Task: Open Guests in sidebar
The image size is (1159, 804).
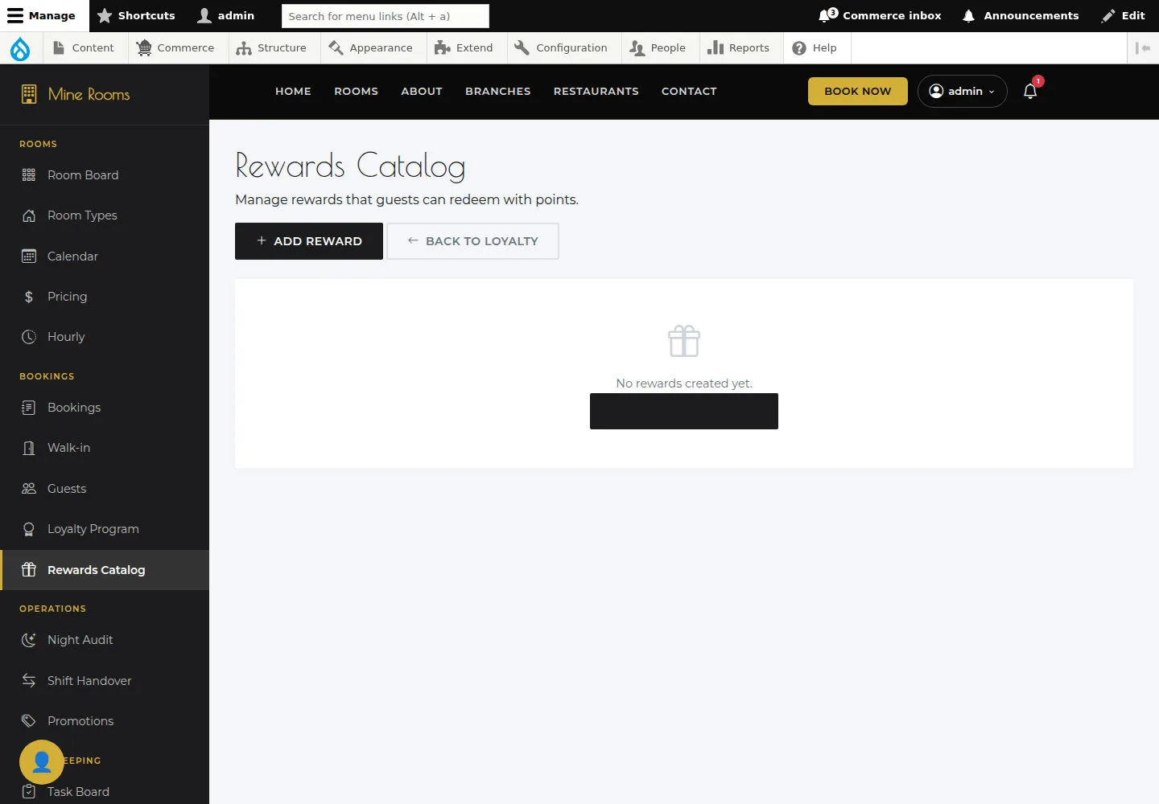Action: 105,489
